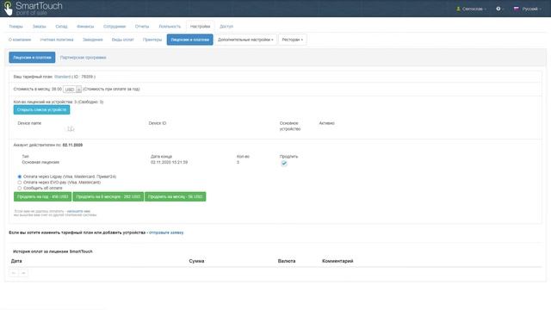
Task: Open the Склад menu tab
Action: point(61,27)
